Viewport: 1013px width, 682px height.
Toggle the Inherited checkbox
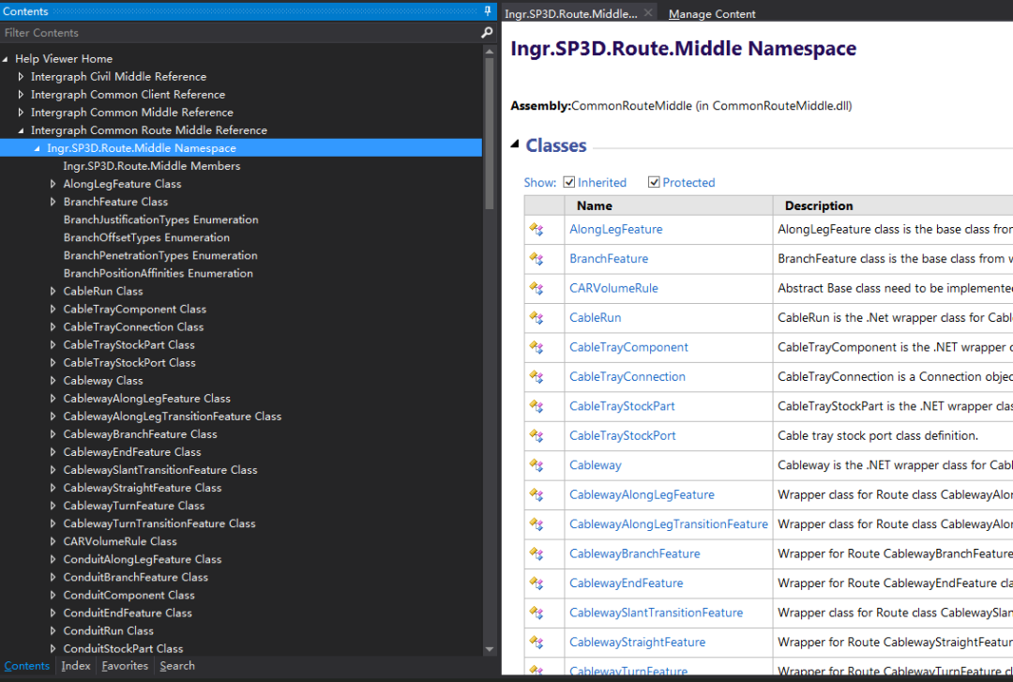(569, 182)
